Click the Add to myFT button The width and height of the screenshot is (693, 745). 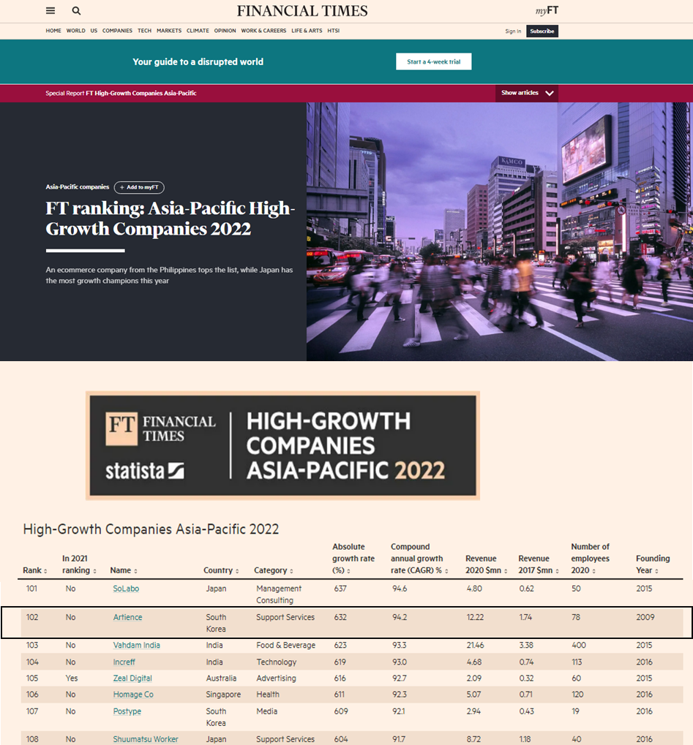[139, 187]
